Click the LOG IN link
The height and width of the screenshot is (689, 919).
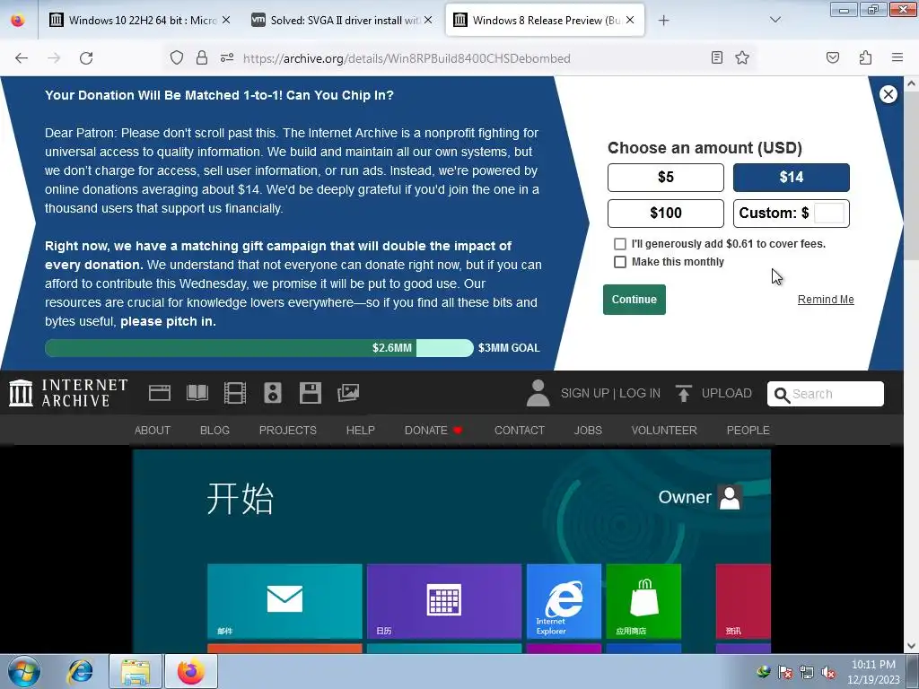point(639,393)
